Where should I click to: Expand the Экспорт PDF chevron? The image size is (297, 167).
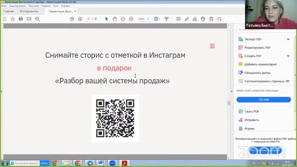(288, 39)
